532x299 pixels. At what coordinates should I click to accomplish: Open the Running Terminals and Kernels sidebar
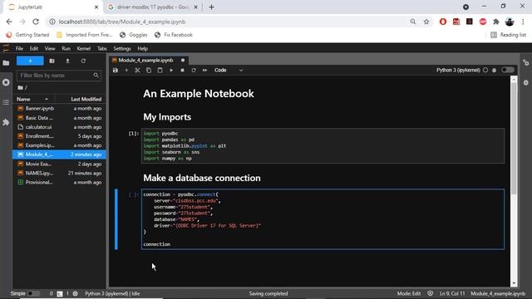[6, 82]
